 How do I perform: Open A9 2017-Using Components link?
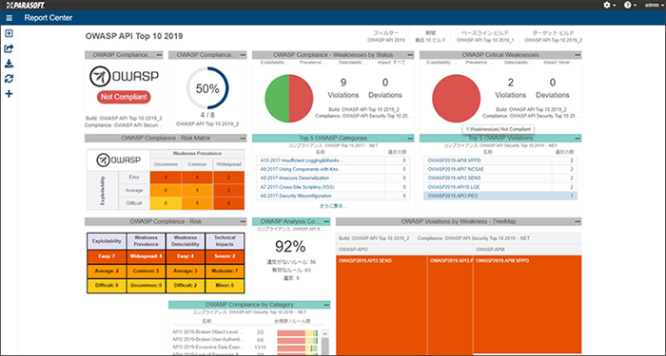302,170
